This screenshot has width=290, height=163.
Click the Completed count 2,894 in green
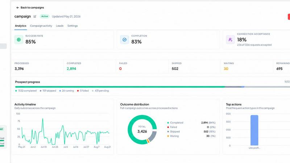pyautogui.click(x=71, y=68)
